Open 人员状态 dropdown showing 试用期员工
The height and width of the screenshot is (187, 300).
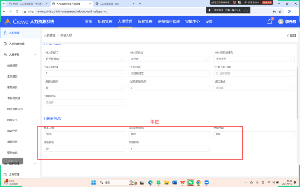169,74
